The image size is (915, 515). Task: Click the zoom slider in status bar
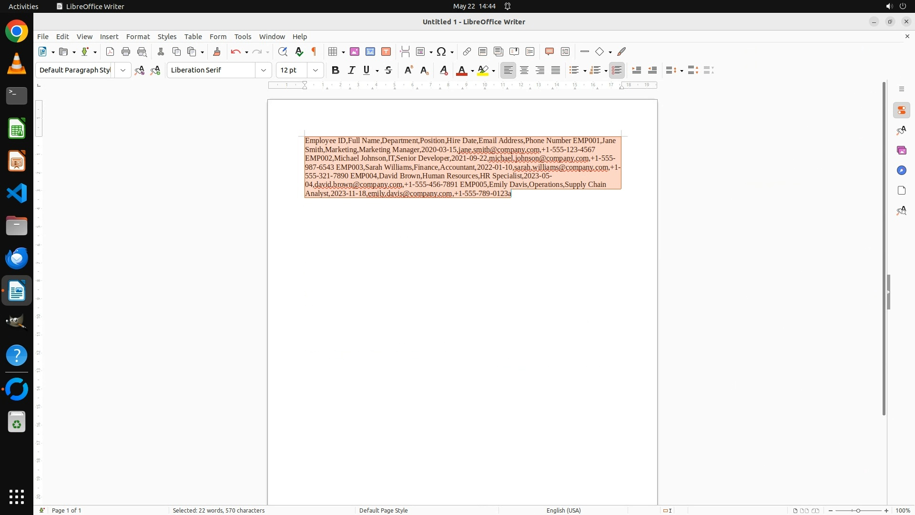[858, 510]
